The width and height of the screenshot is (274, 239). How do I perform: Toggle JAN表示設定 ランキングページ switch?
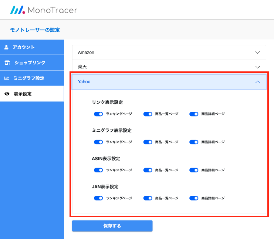click(x=98, y=198)
